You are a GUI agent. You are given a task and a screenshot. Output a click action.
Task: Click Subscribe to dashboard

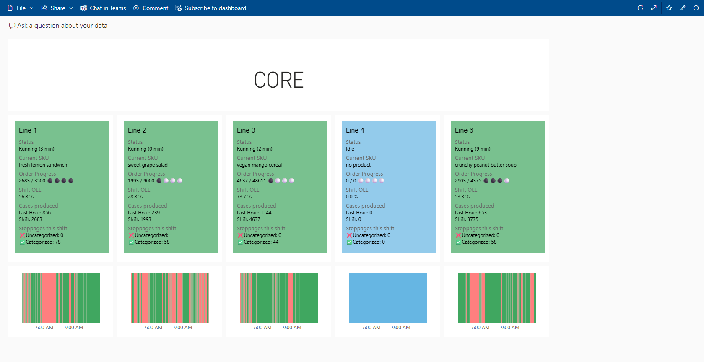pos(210,8)
